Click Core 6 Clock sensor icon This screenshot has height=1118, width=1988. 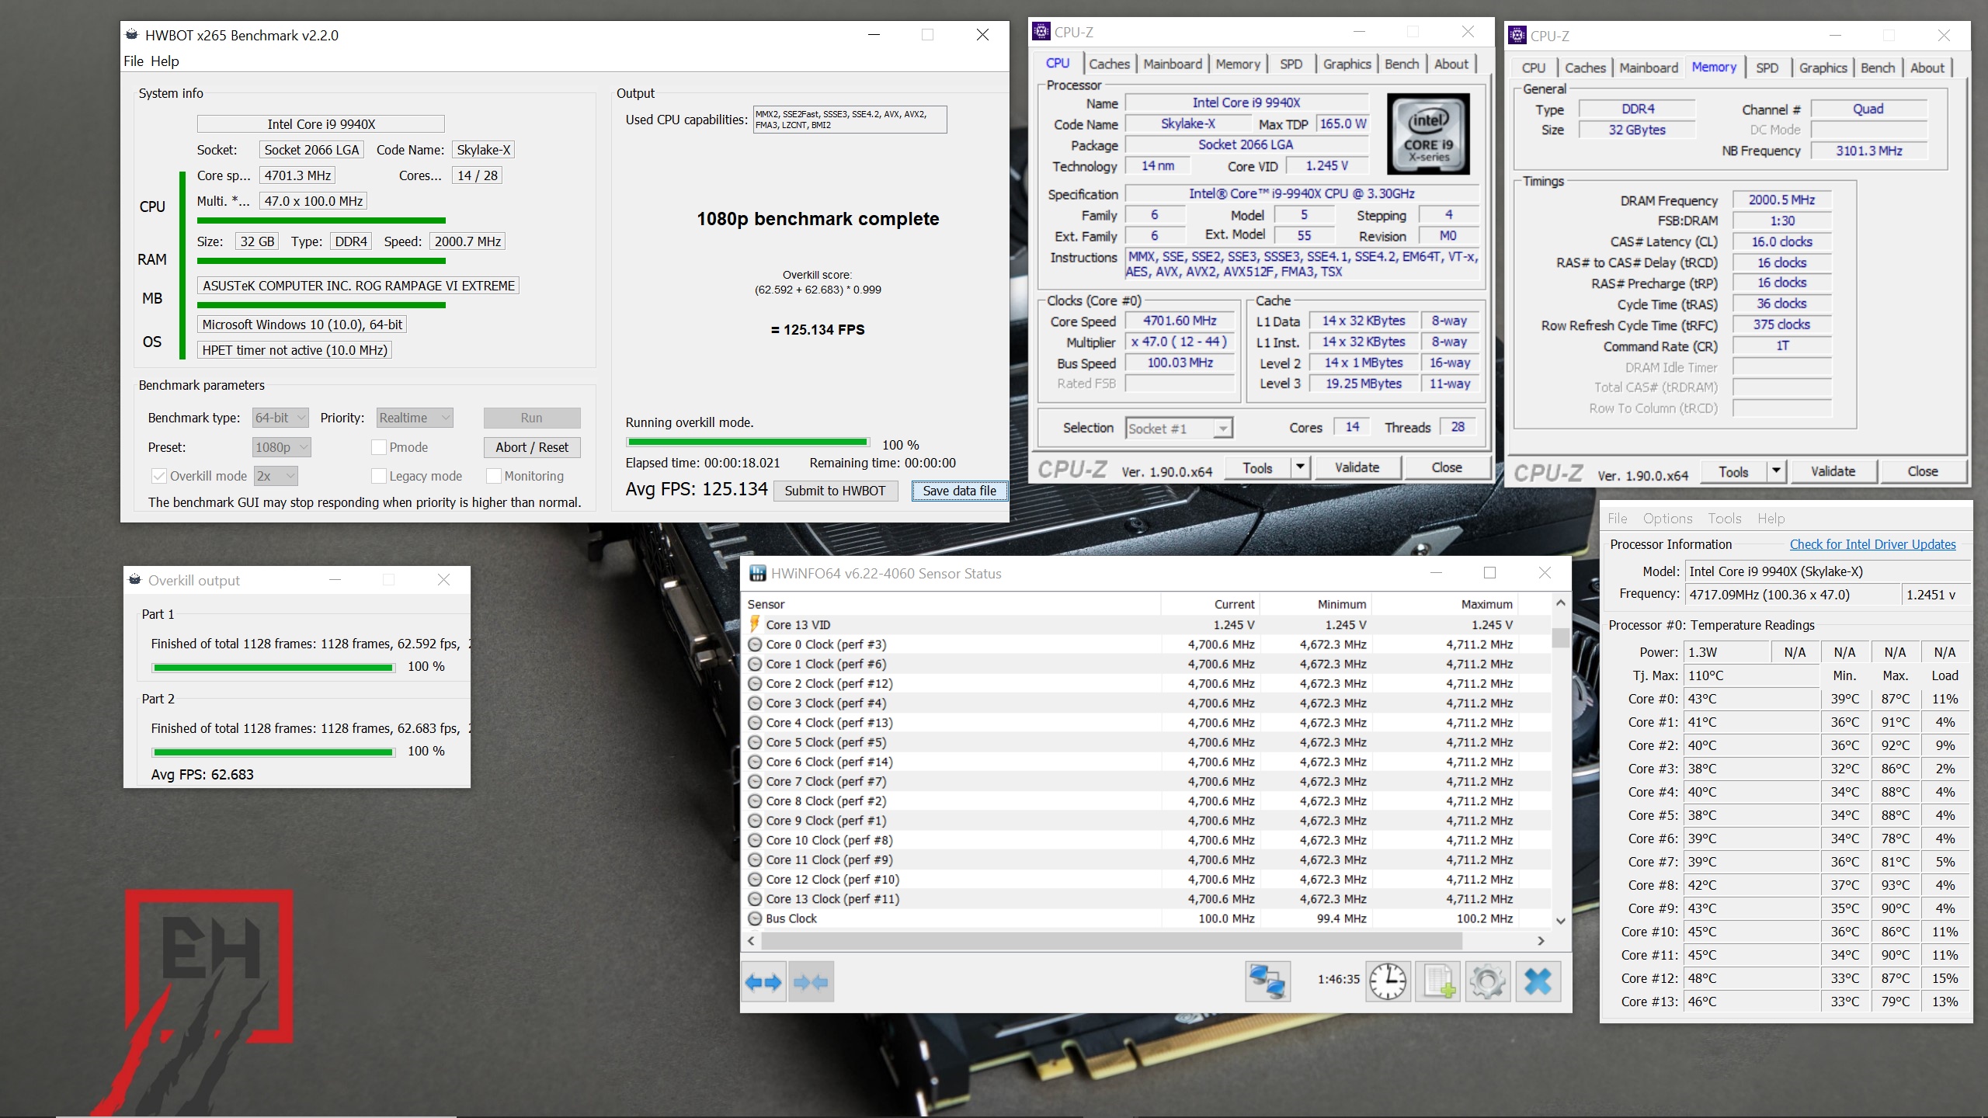755,762
